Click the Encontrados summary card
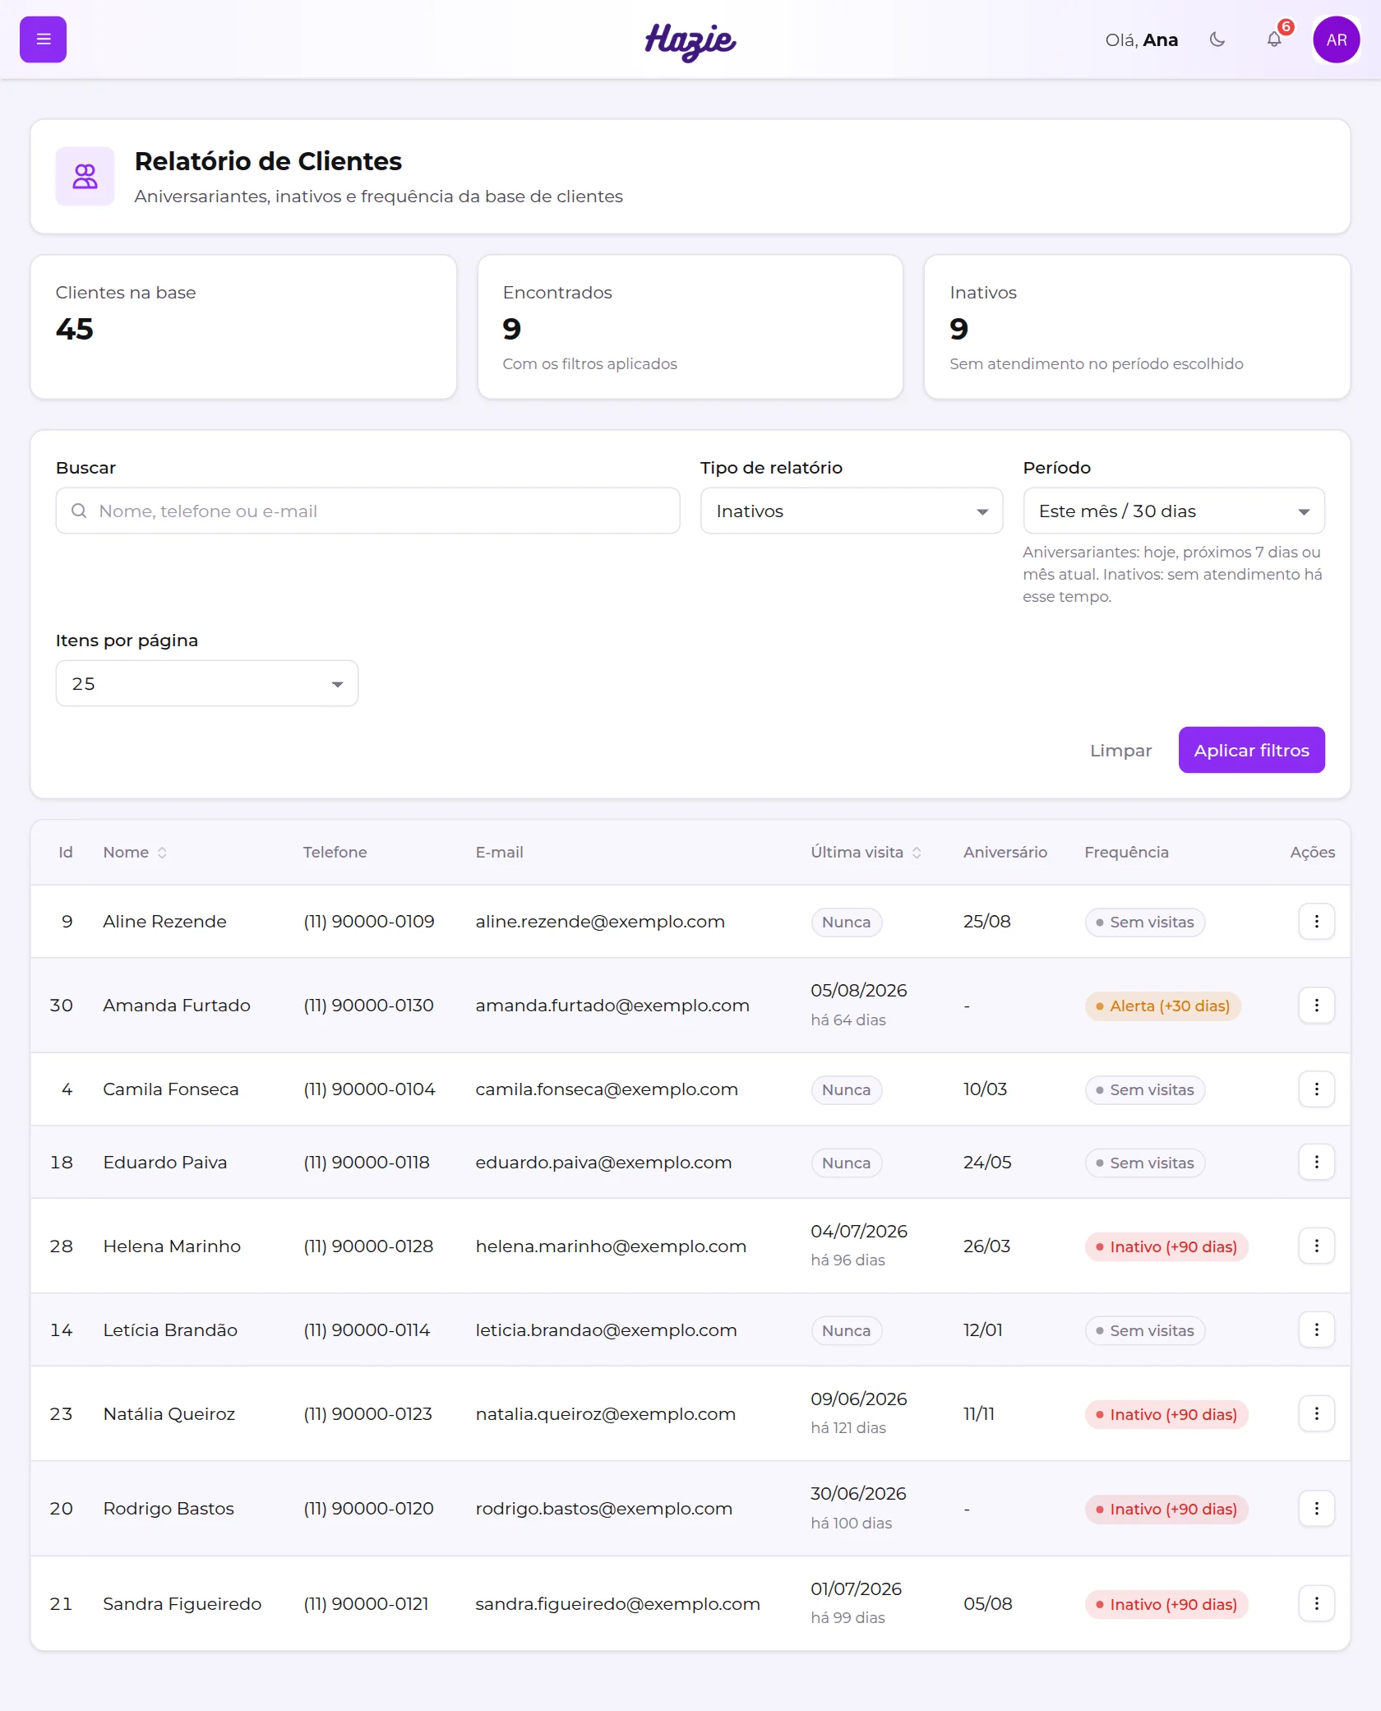1381x1711 pixels. (690, 327)
